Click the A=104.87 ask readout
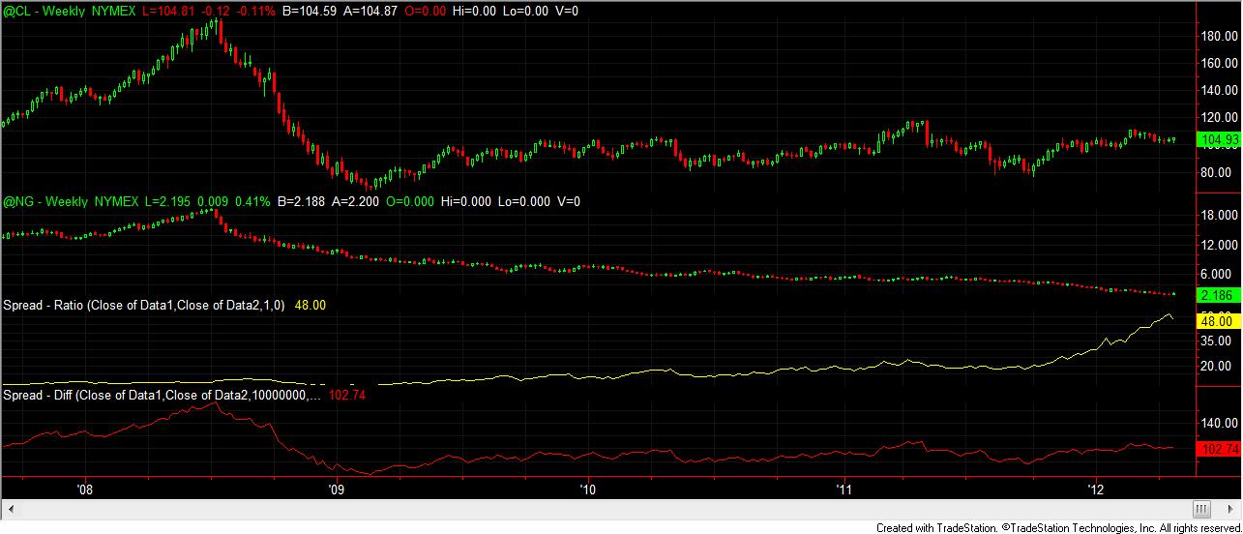 [x=369, y=10]
